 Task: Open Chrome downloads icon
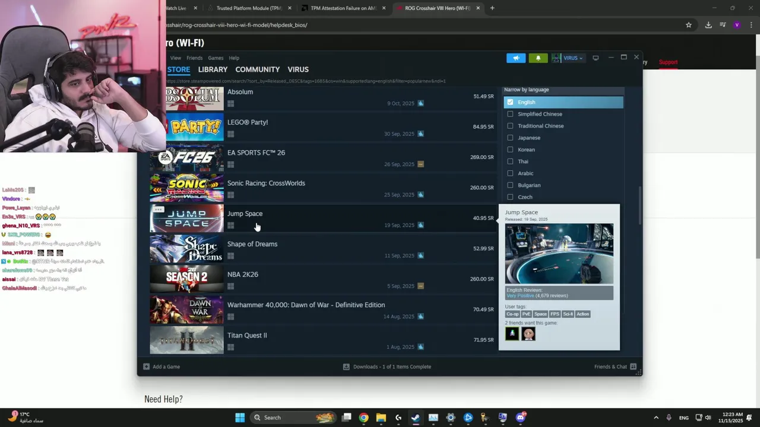coord(708,25)
